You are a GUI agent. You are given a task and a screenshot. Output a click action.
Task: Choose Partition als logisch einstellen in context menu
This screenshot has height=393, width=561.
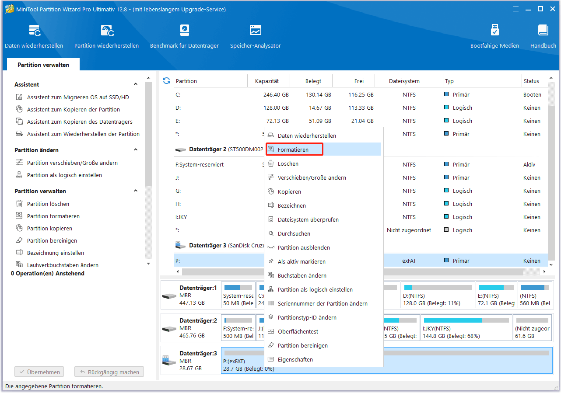(x=324, y=289)
